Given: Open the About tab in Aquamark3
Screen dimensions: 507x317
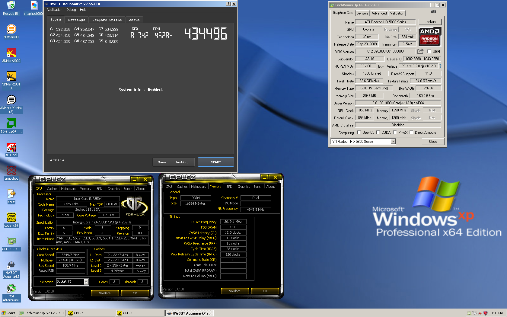Looking at the screenshot, I should [x=134, y=20].
